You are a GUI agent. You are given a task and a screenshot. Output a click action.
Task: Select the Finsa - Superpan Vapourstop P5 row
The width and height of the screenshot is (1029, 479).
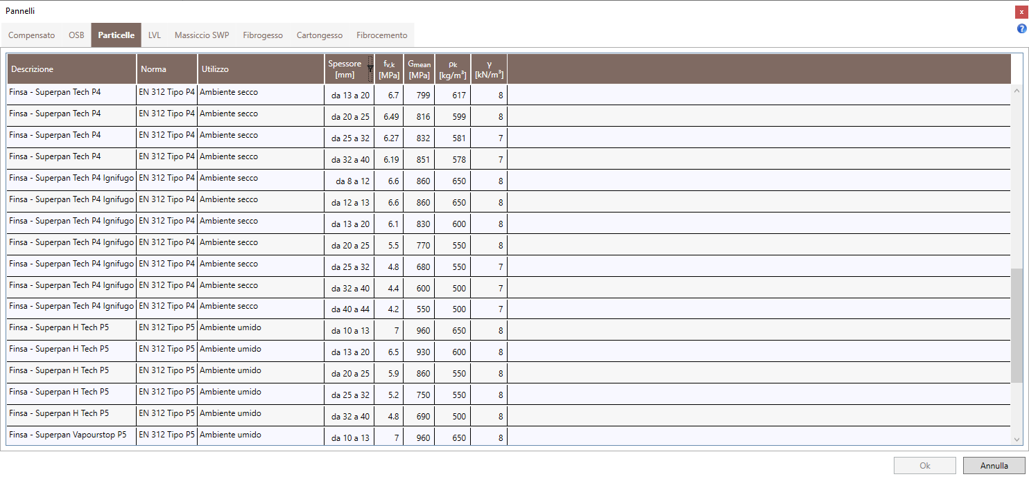pyautogui.click(x=509, y=437)
